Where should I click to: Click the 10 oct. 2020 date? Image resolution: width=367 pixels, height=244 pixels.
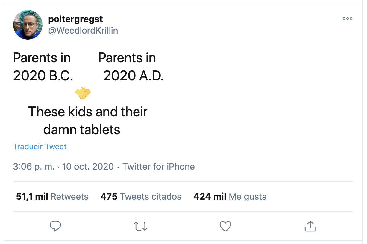(88, 167)
